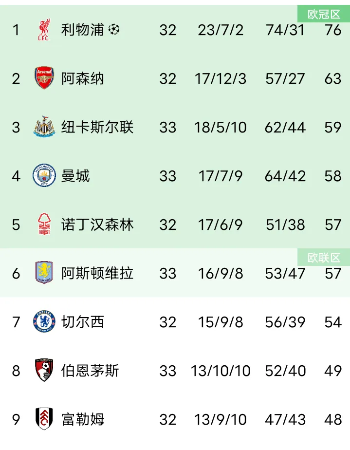Click the Chelsea club crest
The height and width of the screenshot is (450, 350).
[x=44, y=321]
